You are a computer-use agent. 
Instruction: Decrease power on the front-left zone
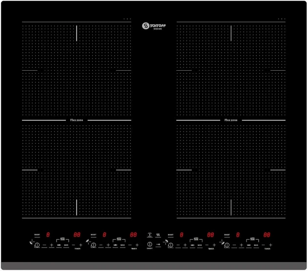pyautogui.click(x=44, y=245)
